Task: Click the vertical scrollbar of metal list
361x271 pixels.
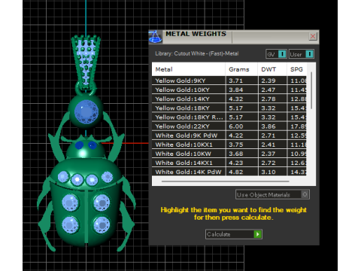Action: (x=311, y=90)
